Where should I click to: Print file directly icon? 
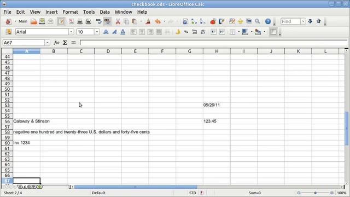[80, 21]
